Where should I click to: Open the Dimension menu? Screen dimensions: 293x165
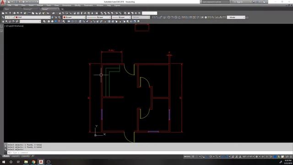click(67, 5)
